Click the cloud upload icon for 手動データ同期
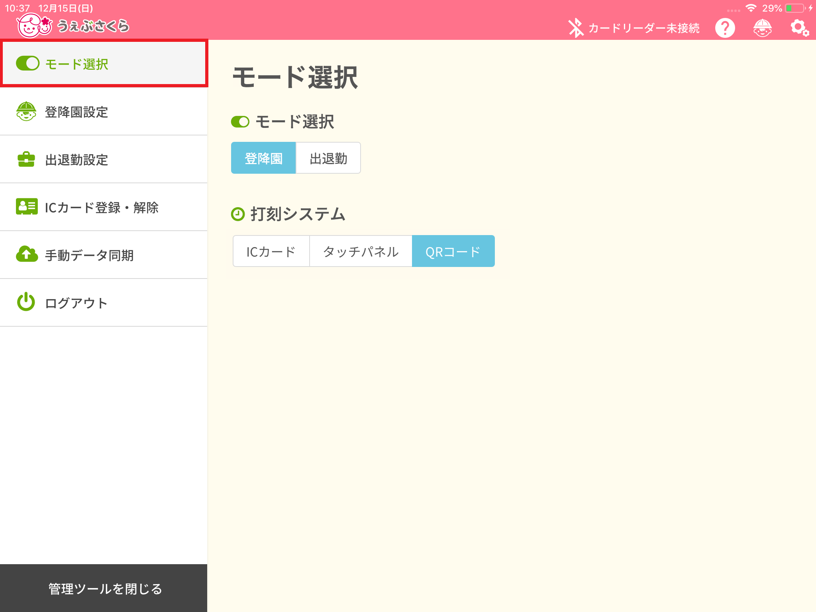Screen dimensions: 816x612 27,254
